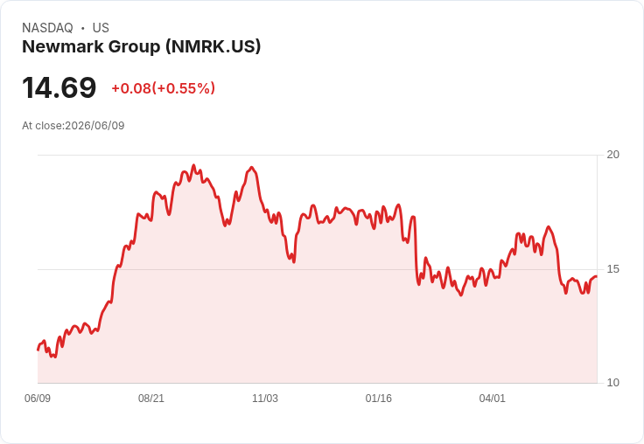Click the +0.08(+0.55%) price change text

(163, 88)
